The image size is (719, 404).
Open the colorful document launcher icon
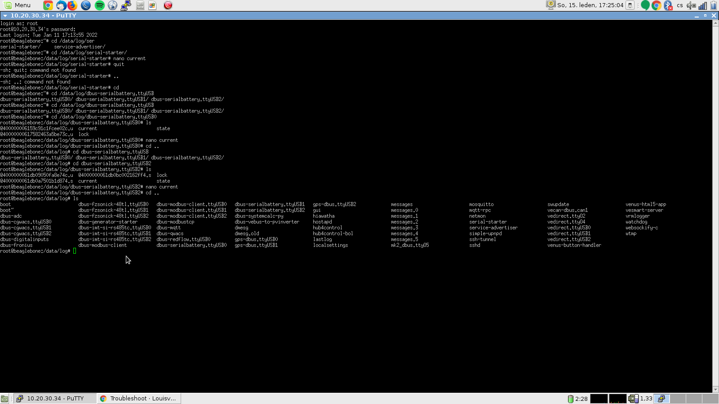click(152, 5)
